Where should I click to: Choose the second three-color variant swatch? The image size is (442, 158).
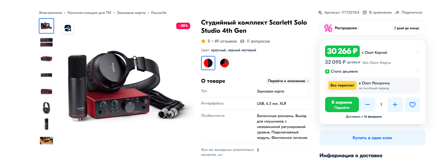click(x=225, y=63)
